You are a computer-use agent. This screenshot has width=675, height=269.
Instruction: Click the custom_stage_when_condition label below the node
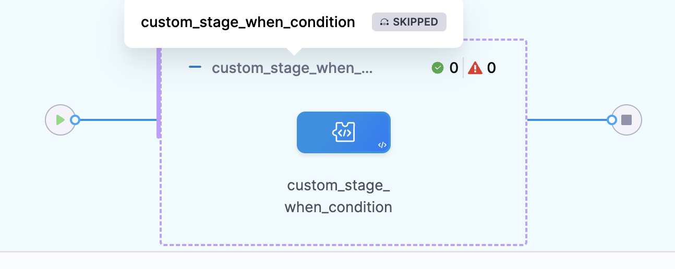pyautogui.click(x=339, y=197)
